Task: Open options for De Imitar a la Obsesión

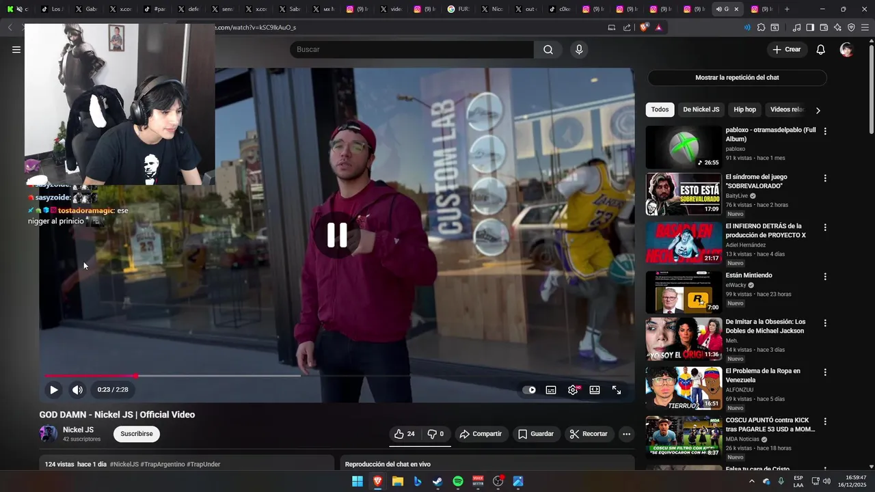Action: (x=825, y=323)
